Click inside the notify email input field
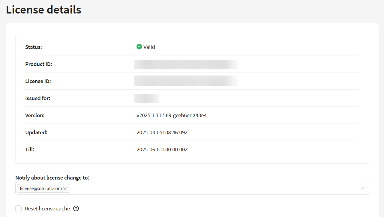The height and width of the screenshot is (217, 384). click(x=210, y=188)
